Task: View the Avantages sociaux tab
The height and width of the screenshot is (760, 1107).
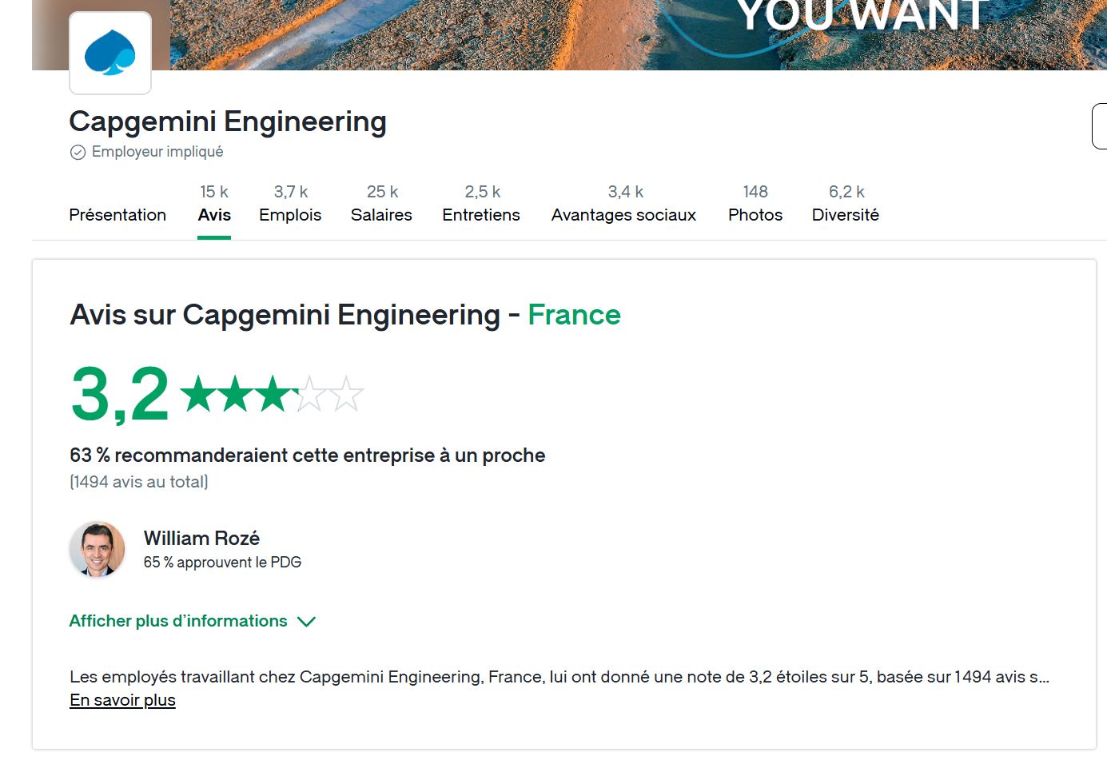Action: click(623, 213)
